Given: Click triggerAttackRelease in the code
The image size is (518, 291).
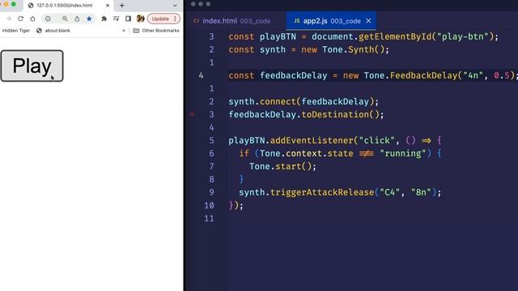Looking at the screenshot, I should coord(322,192).
